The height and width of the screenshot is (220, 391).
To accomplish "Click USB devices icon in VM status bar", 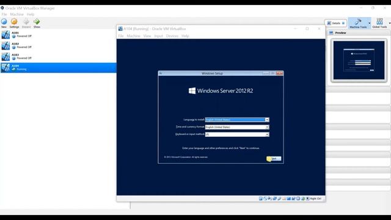I will [279, 199].
